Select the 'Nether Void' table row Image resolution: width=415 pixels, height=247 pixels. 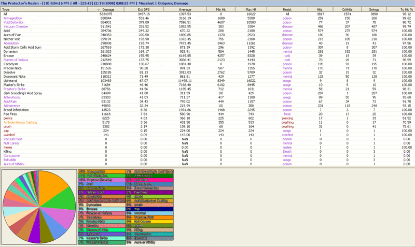208,39
